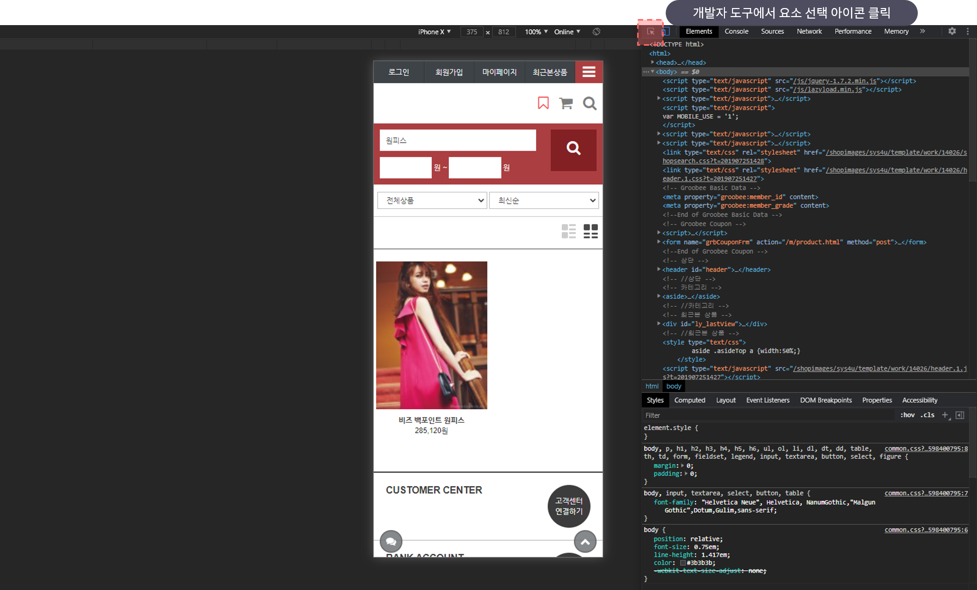Click the inspect element selector icon
The width and height of the screenshot is (977, 590).
point(651,32)
